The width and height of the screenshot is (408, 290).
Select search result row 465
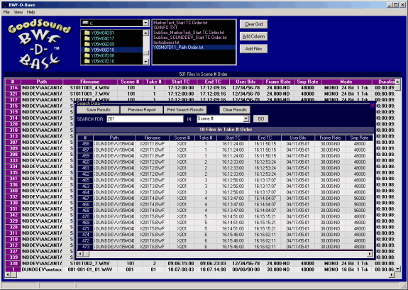tap(85, 180)
